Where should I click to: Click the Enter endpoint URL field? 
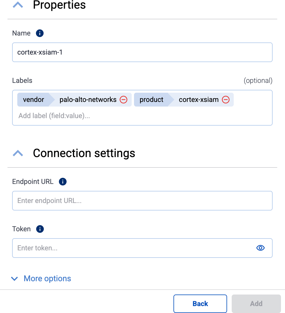tap(142, 200)
